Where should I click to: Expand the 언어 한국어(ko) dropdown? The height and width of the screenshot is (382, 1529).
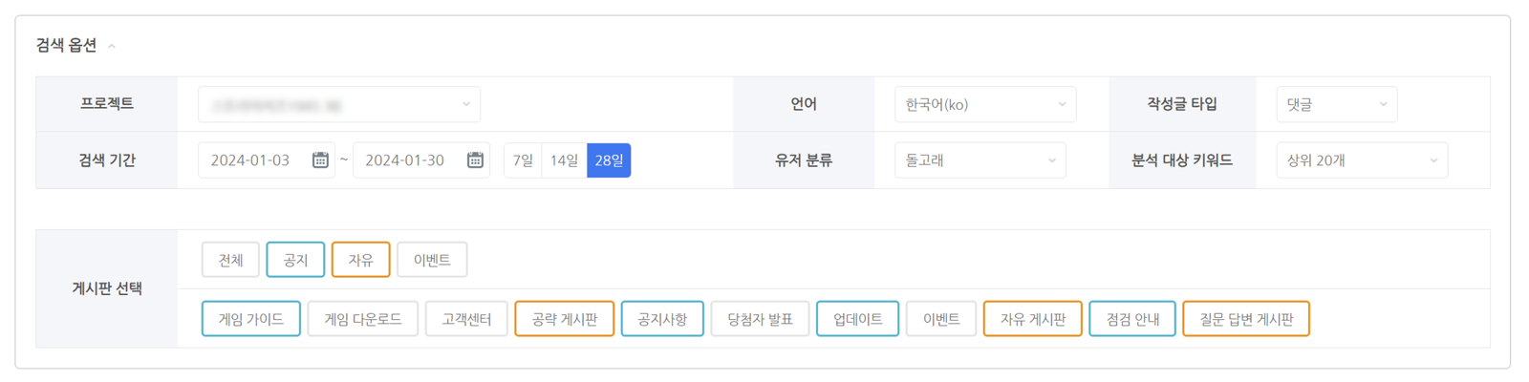pos(984,104)
